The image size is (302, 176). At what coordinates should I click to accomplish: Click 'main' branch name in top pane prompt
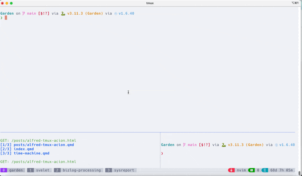coord(31,14)
